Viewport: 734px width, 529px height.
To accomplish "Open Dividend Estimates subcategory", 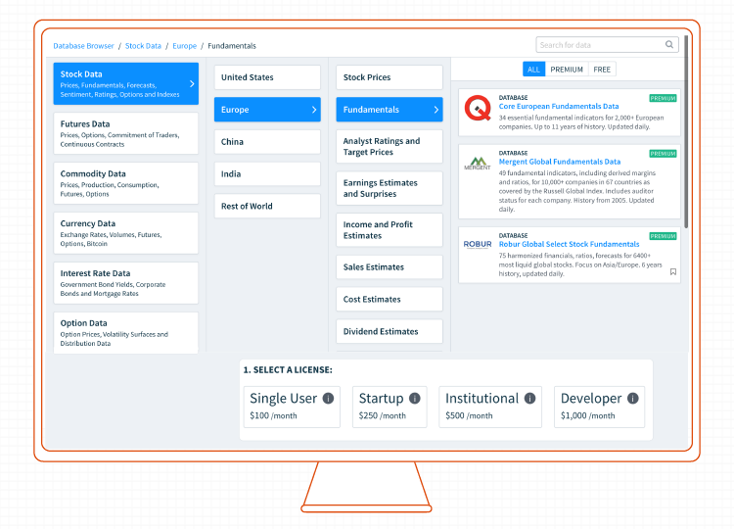I will pyautogui.click(x=390, y=332).
